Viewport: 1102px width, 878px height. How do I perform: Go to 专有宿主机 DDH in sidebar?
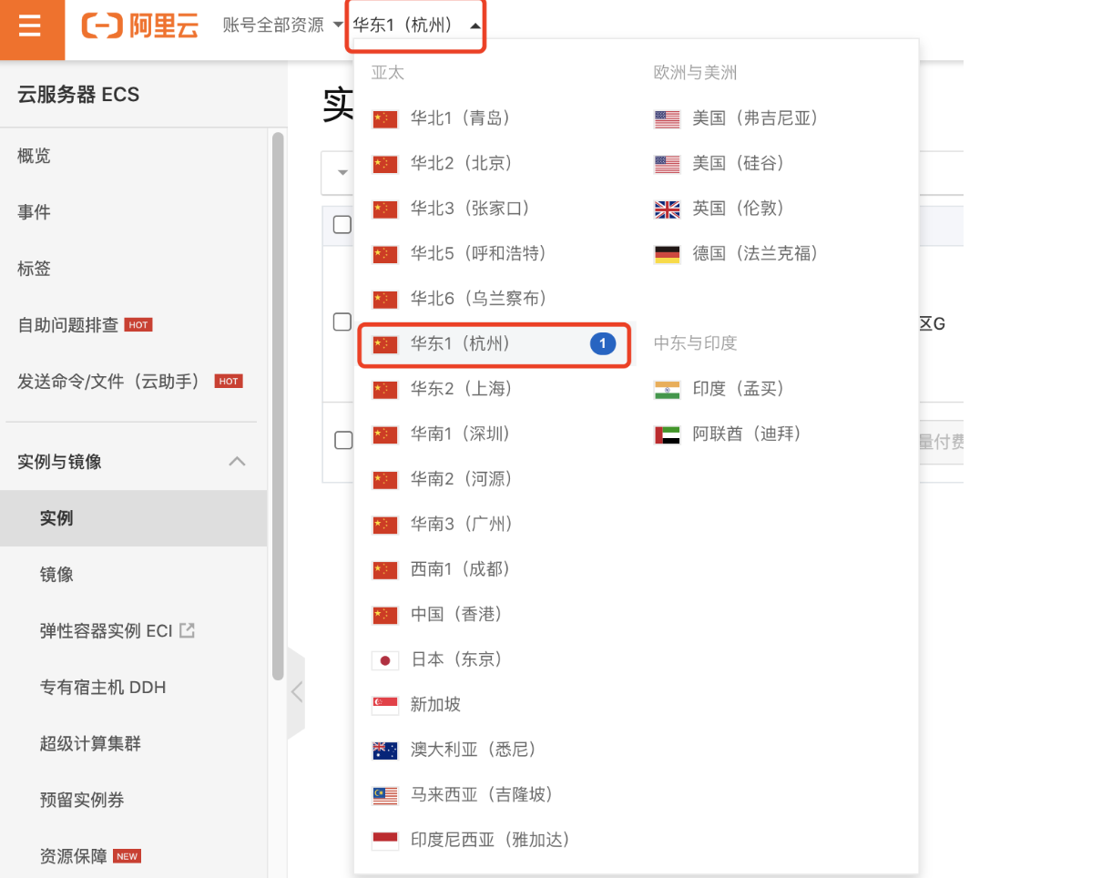(x=103, y=687)
